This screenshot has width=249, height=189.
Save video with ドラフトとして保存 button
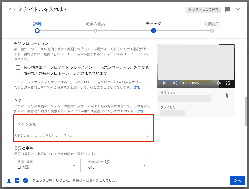tap(203, 9)
